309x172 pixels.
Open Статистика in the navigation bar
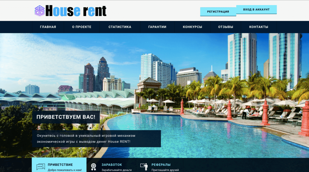coord(120,27)
